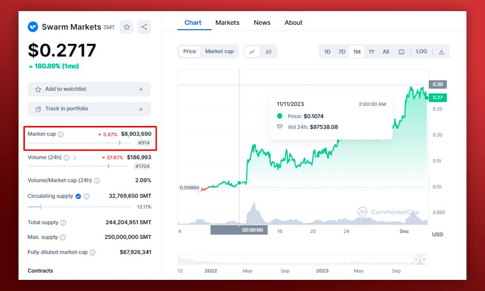
Task: Switch to the Markets tab
Action: pyautogui.click(x=227, y=23)
